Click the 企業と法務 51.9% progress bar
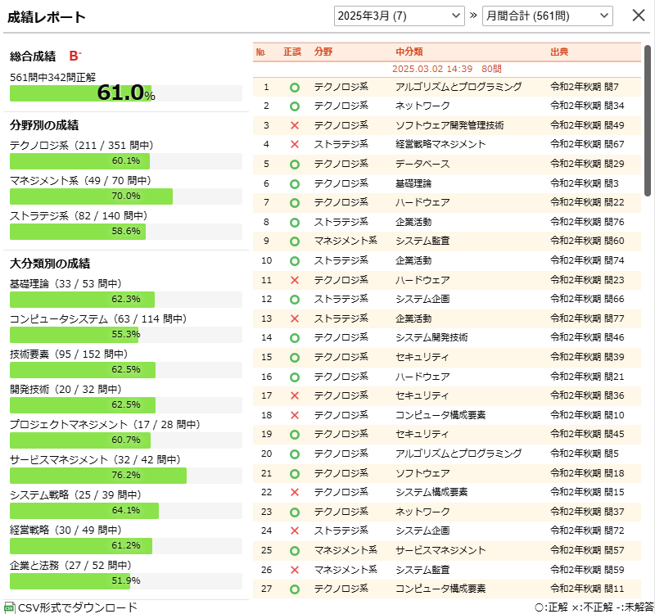The height and width of the screenshot is (614, 655). [126, 581]
